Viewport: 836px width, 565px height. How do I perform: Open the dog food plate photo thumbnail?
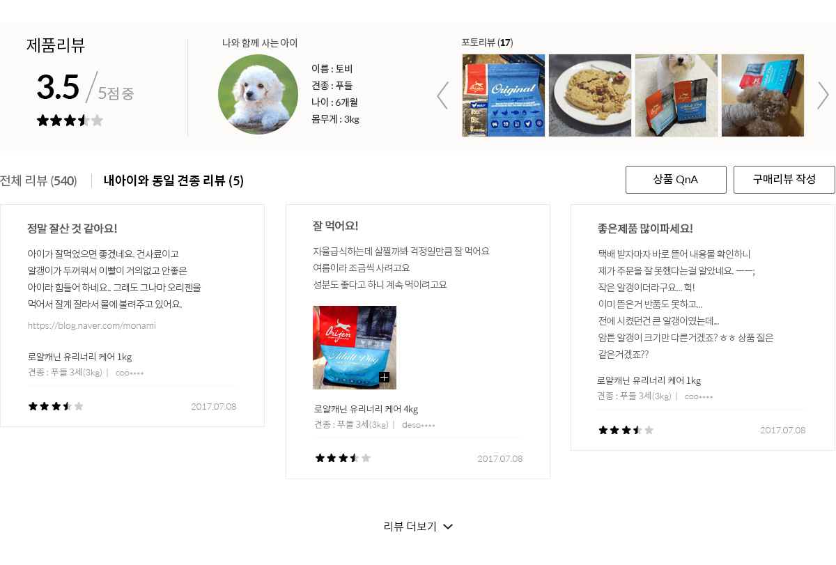coord(590,95)
